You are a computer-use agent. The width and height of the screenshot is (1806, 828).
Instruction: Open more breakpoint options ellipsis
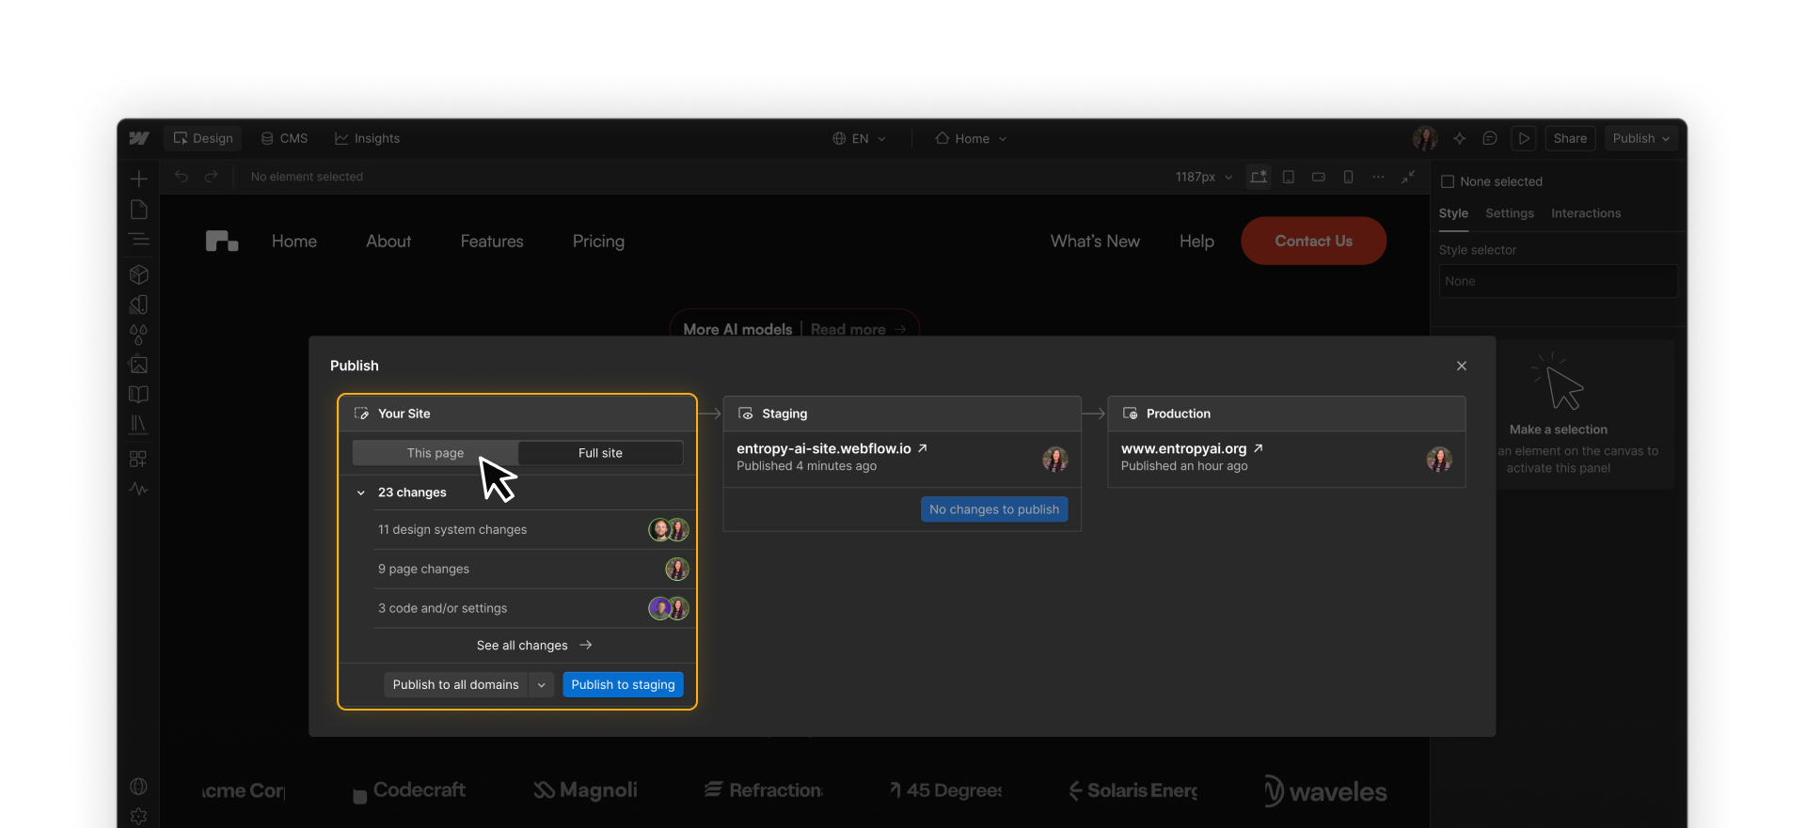coord(1379,177)
